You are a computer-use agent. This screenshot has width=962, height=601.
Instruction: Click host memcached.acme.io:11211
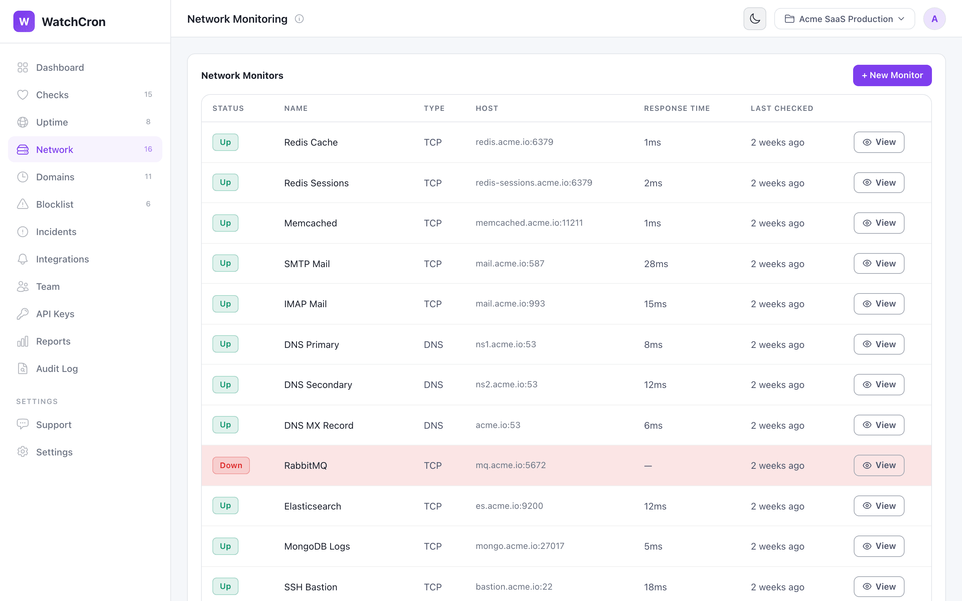click(x=529, y=223)
